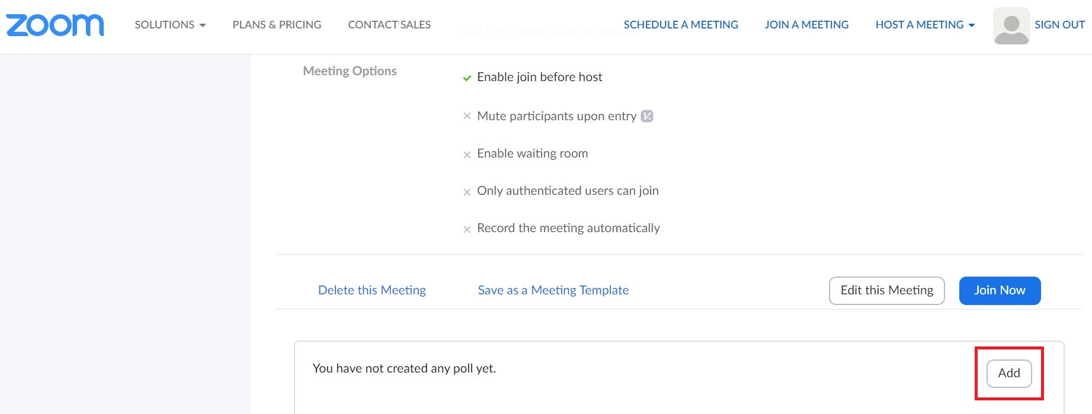Add a new poll
The height and width of the screenshot is (414, 1092).
(1008, 373)
